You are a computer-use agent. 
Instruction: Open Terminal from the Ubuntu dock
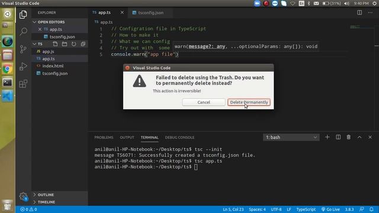pos(8,83)
